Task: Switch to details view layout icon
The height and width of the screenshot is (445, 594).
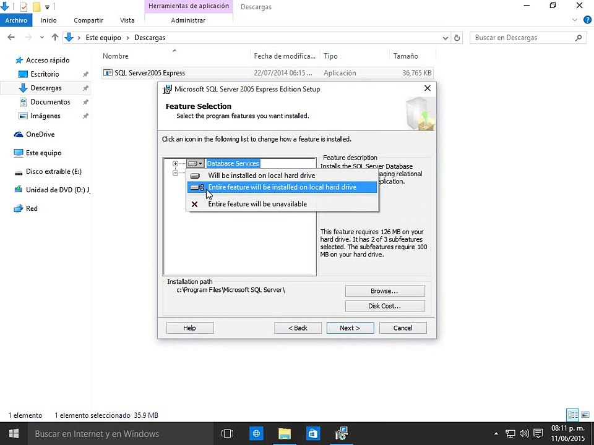Action: pos(572,415)
